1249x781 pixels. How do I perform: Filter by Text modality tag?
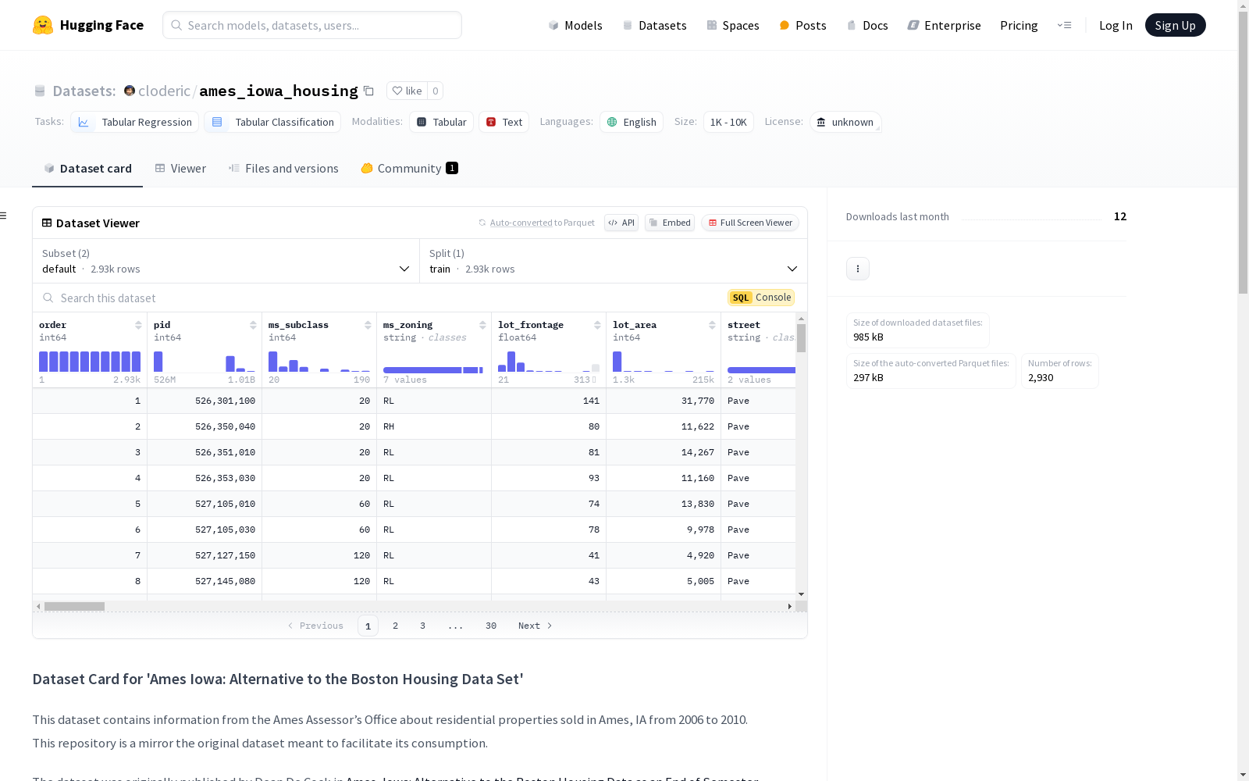504,122
